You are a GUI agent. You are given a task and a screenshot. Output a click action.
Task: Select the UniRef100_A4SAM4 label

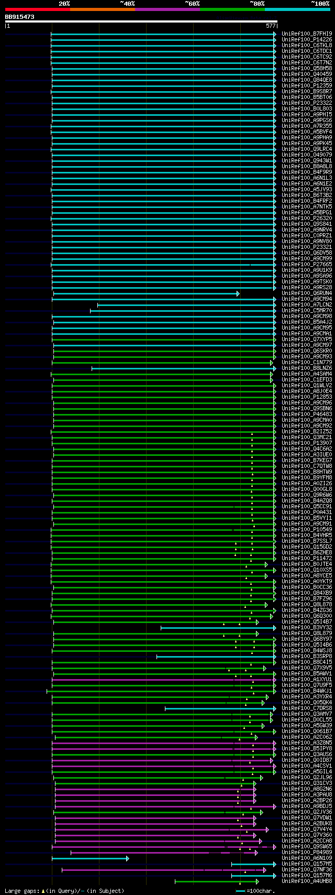click(x=307, y=374)
